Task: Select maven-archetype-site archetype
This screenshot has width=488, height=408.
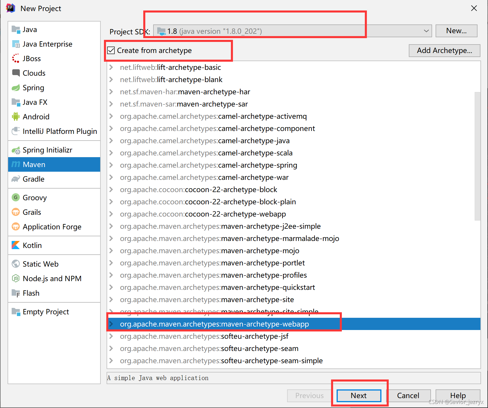Action: 293,299
